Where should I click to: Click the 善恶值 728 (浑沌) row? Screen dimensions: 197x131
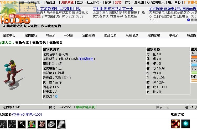coord(57,78)
